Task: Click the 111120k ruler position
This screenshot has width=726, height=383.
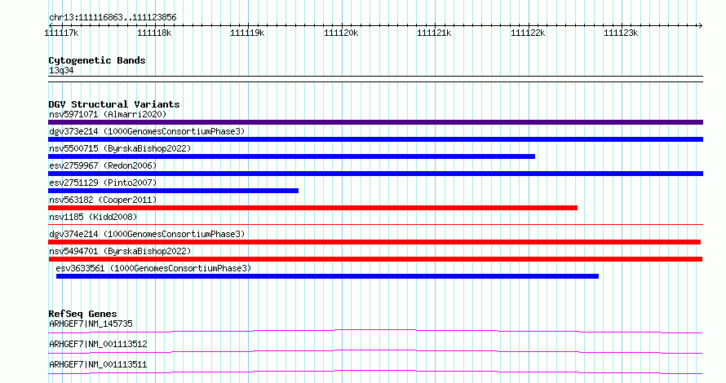Action: click(x=341, y=33)
